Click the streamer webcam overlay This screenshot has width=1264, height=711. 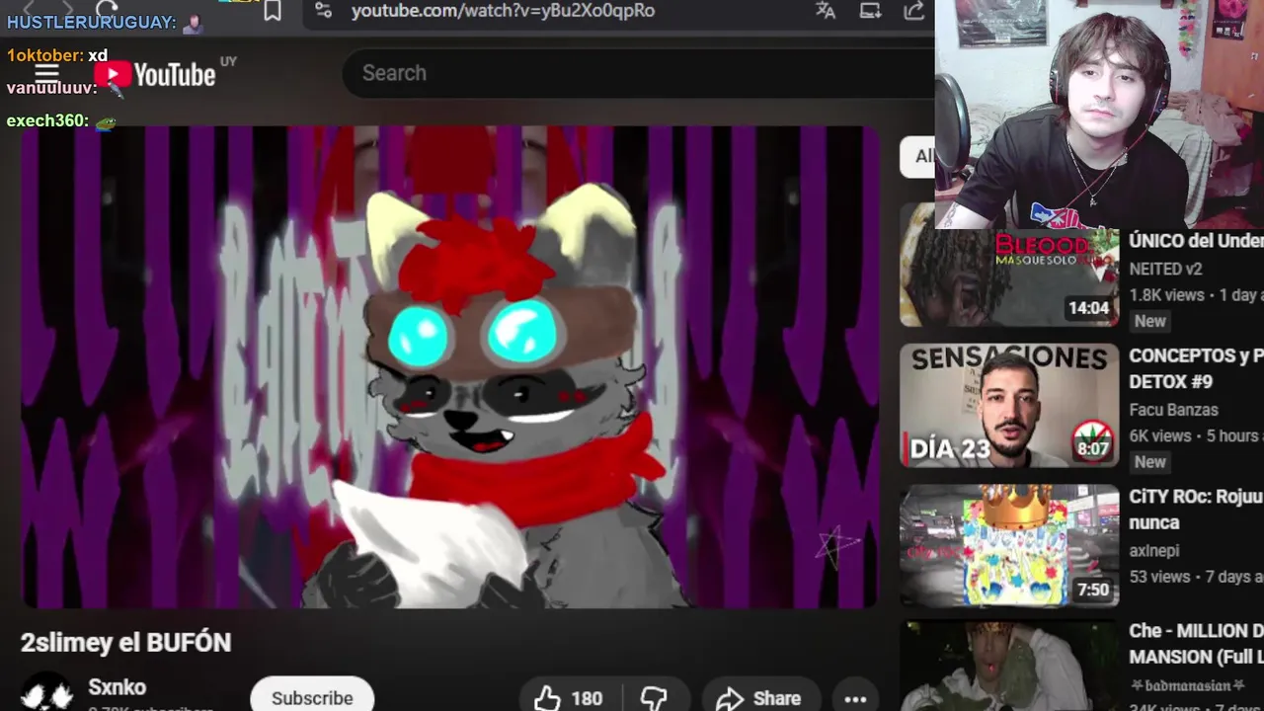pyautogui.click(x=1099, y=115)
